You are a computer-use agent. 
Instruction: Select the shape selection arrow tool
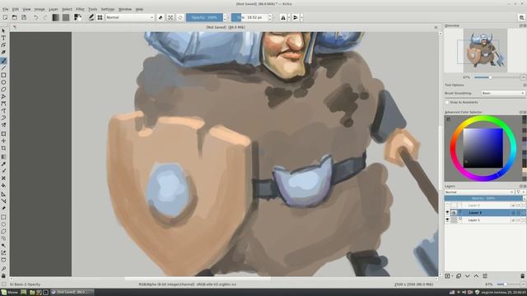pos(3,31)
